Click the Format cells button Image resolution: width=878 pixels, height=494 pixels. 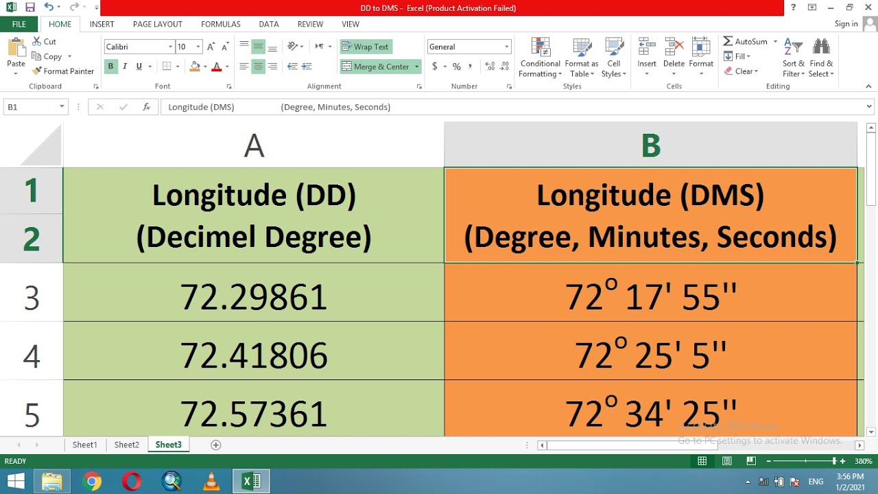tap(701, 58)
